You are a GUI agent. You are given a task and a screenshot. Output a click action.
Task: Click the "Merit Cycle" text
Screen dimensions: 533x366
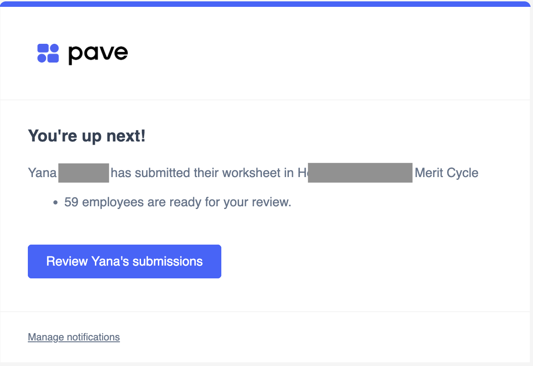pyautogui.click(x=446, y=173)
